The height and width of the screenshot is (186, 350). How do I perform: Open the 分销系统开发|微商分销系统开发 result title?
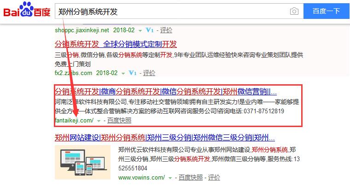tap(165, 91)
